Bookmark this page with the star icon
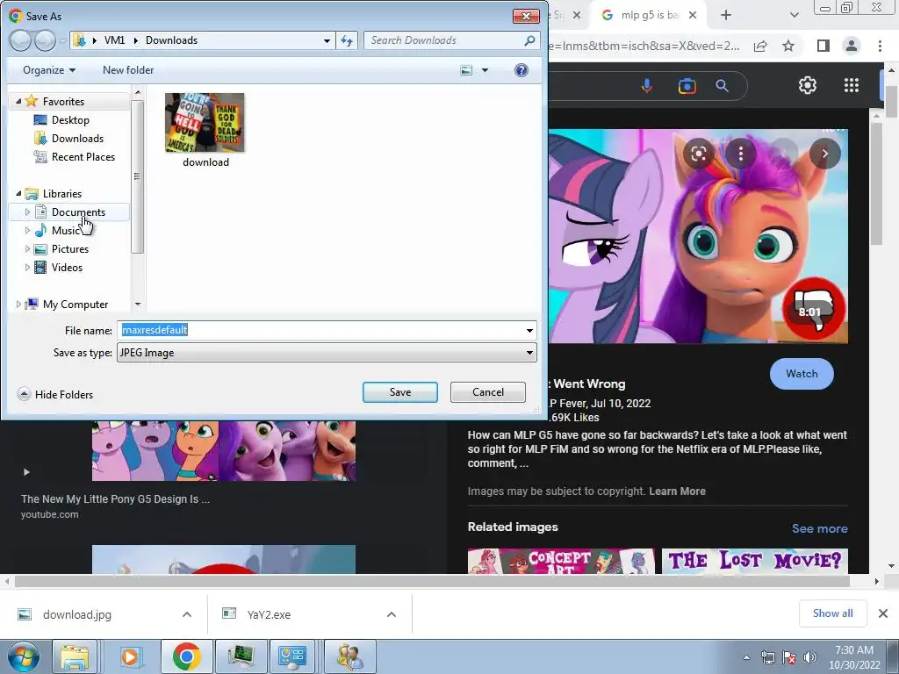This screenshot has height=674, width=899. (x=788, y=46)
